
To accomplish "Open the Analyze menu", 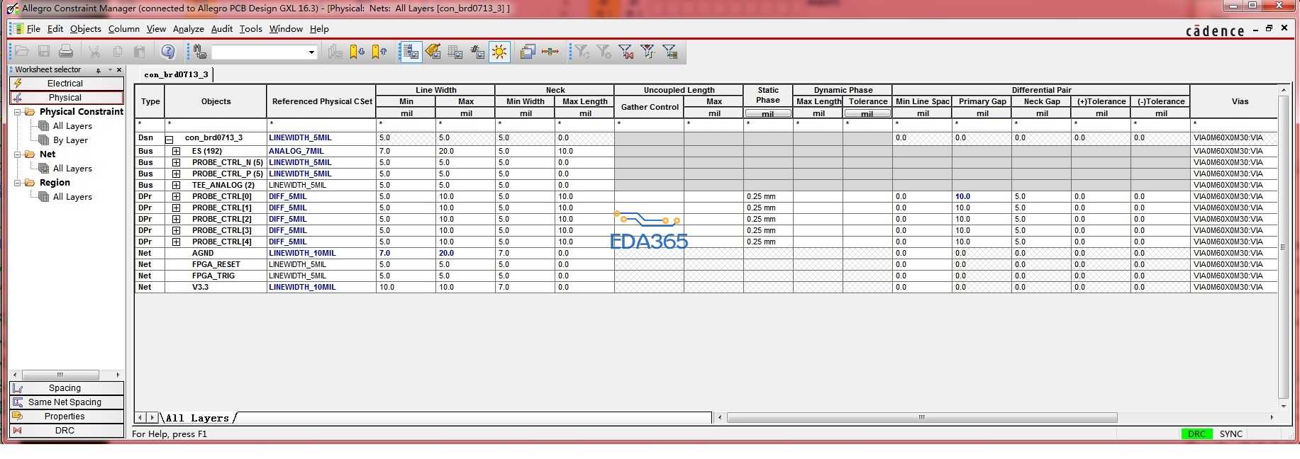I will [x=188, y=29].
